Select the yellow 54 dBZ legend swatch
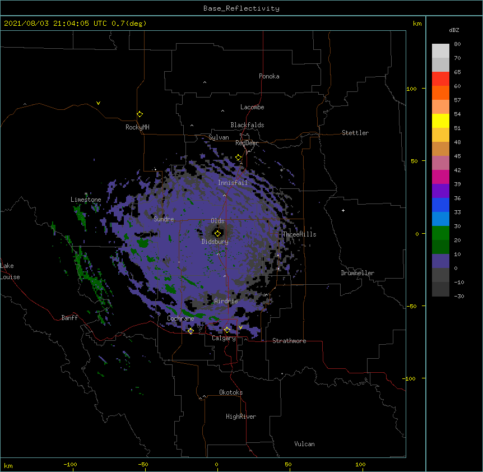 click(440, 121)
